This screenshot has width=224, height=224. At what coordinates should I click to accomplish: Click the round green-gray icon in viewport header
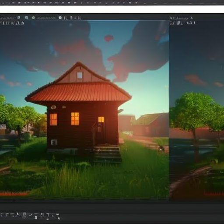pyautogui.click(x=33, y=18)
